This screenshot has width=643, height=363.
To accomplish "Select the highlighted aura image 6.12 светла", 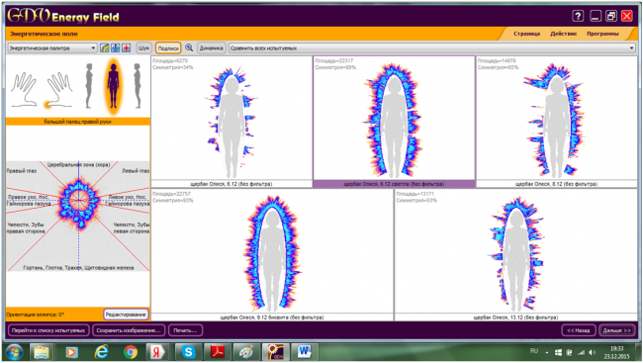I will point(394,122).
